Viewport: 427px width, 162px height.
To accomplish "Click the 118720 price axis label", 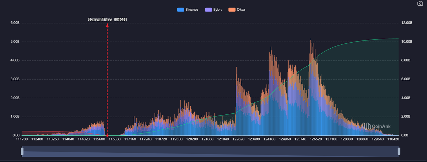I will click(161, 139).
